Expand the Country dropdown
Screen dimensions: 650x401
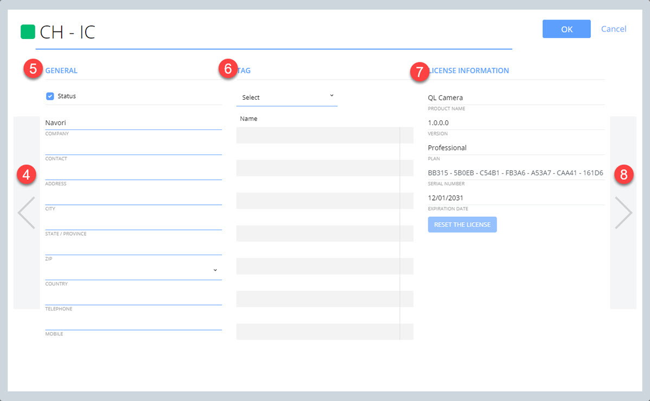tap(133, 271)
